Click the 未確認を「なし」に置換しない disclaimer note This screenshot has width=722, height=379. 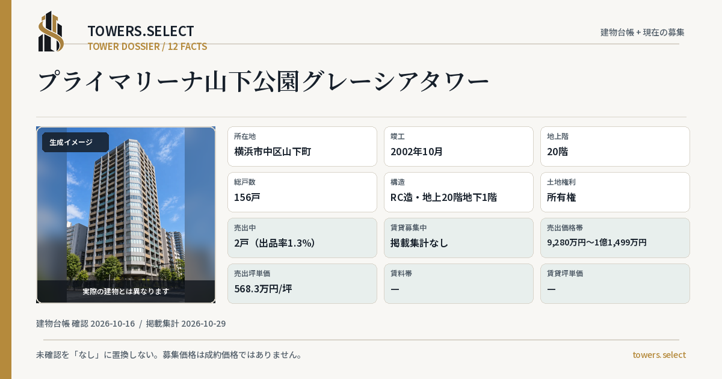pos(169,355)
